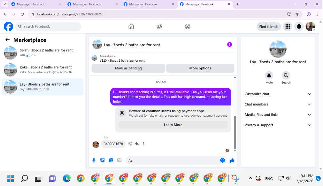Reply to the 3402081678 message
Screen dimensions: 323x186
[137, 144]
